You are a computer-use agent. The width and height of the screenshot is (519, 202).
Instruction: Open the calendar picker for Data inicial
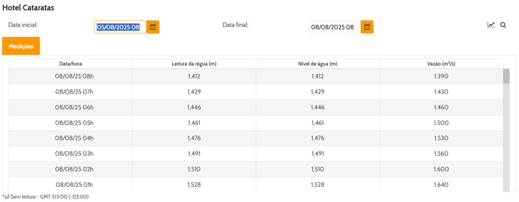tap(153, 27)
